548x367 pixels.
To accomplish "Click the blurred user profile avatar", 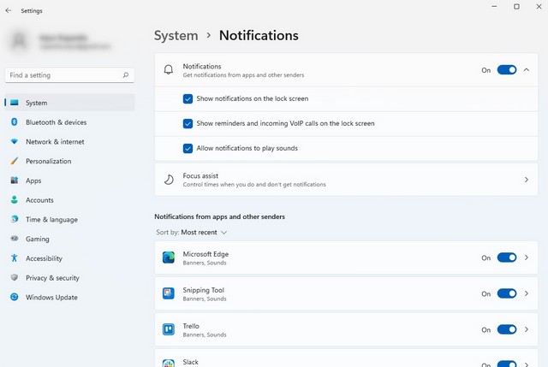I will [x=19, y=41].
